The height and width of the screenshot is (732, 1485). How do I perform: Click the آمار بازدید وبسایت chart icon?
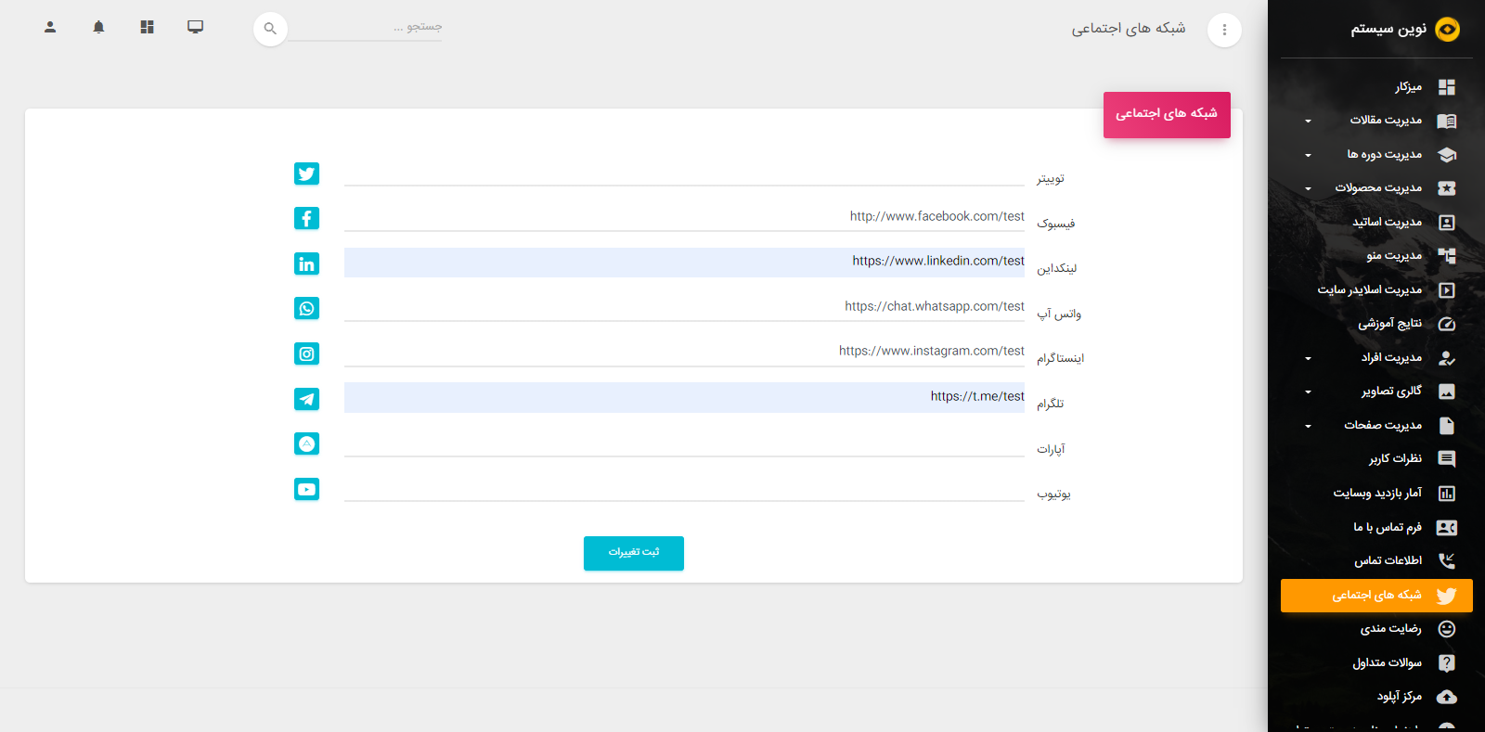point(1446,494)
